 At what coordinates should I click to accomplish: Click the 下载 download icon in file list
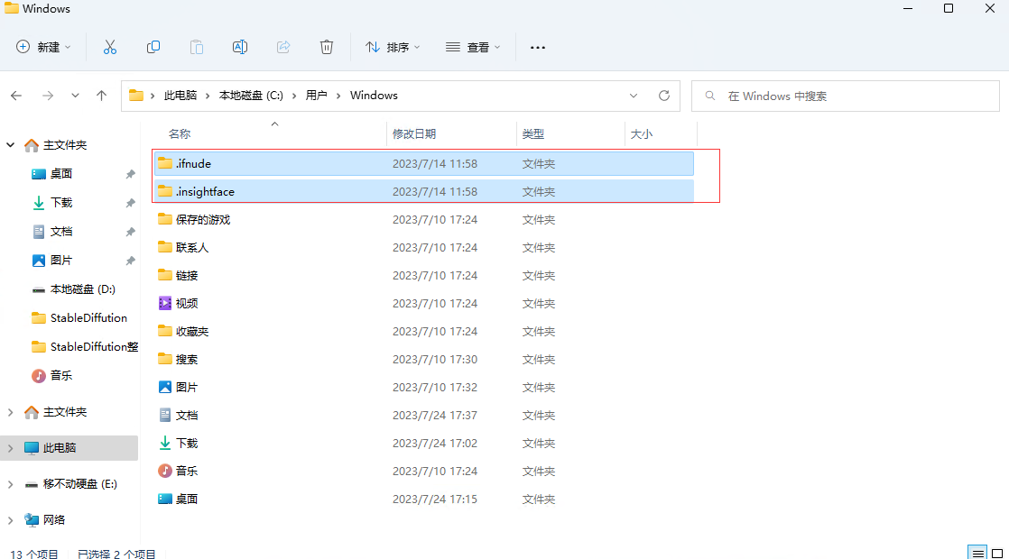click(165, 443)
